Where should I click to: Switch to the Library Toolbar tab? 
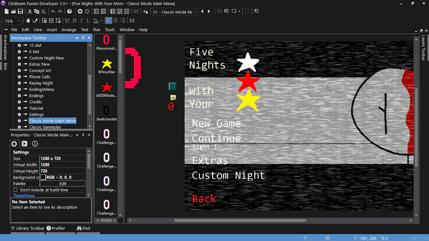point(27,228)
